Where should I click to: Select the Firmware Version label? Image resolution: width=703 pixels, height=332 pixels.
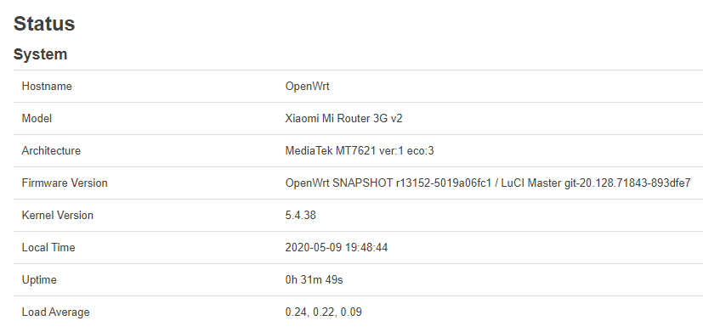pyautogui.click(x=65, y=183)
